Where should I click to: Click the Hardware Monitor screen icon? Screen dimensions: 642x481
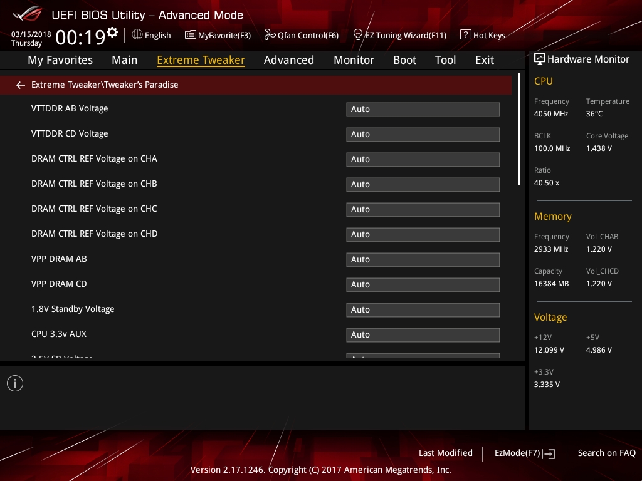point(540,59)
